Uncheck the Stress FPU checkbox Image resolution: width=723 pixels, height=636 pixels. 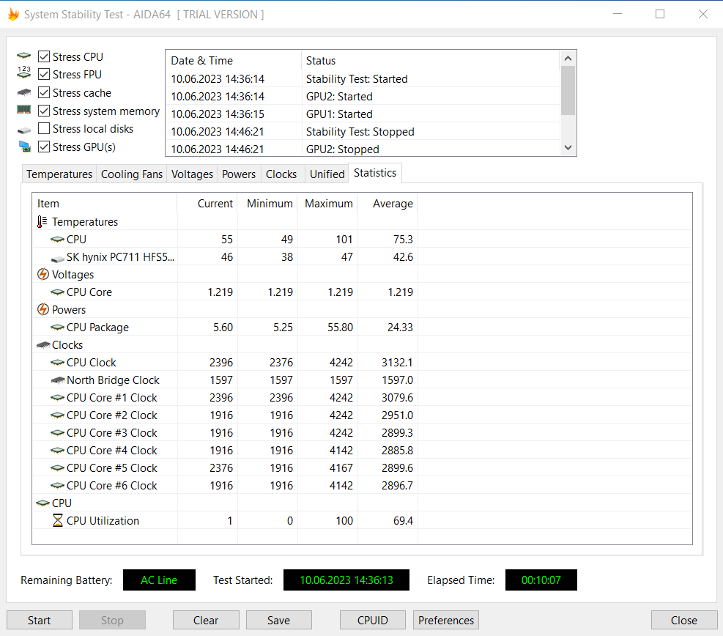pos(44,74)
